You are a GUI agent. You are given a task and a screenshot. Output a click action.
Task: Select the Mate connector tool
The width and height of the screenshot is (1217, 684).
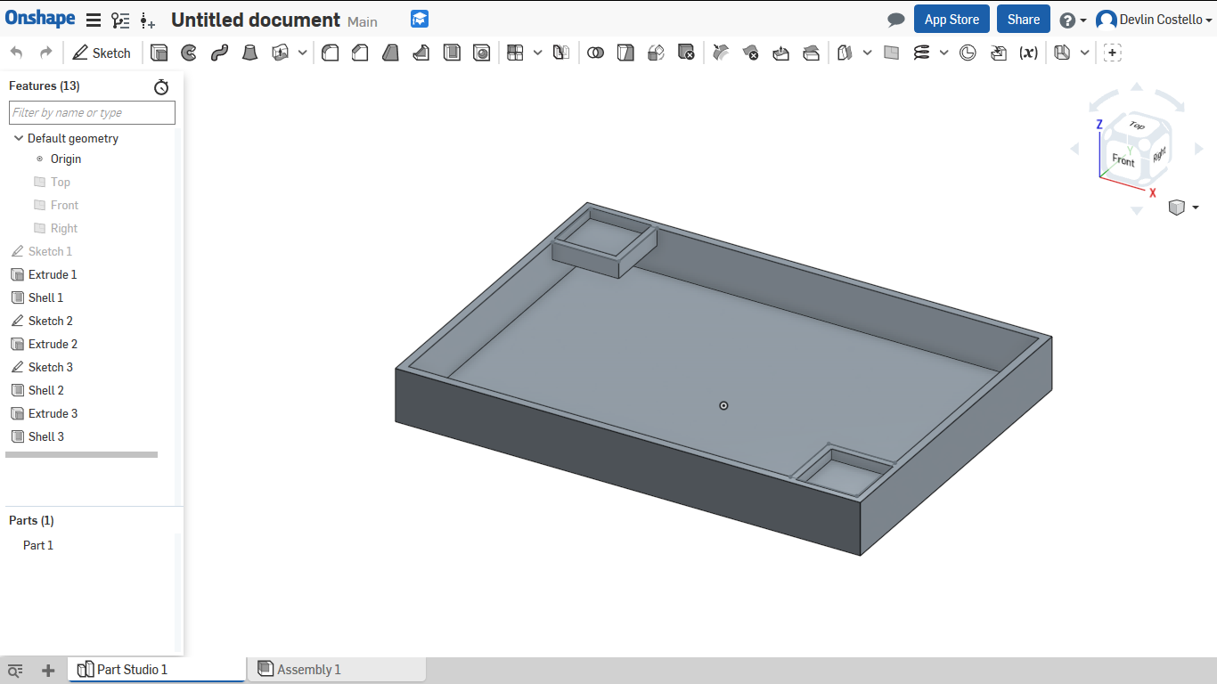pyautogui.click(x=968, y=53)
